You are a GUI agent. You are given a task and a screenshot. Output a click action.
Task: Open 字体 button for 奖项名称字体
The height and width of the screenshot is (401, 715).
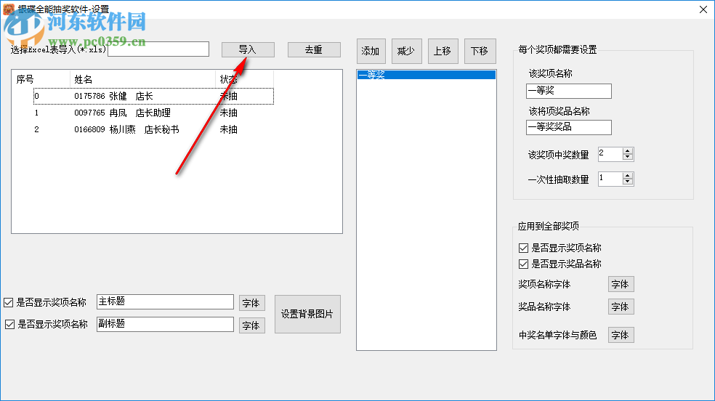[x=621, y=284]
